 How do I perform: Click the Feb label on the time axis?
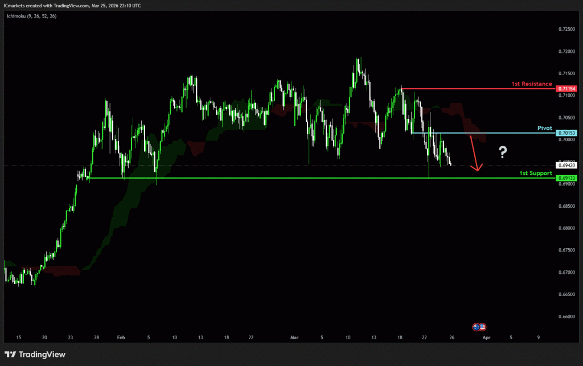click(121, 338)
